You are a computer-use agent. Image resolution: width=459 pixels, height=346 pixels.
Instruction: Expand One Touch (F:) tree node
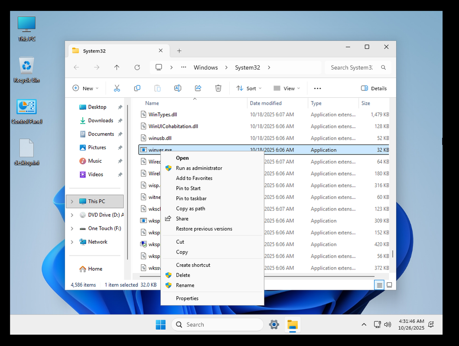click(x=72, y=228)
